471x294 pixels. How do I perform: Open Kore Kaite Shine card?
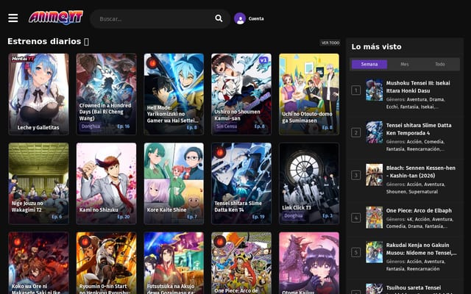pos(174,184)
